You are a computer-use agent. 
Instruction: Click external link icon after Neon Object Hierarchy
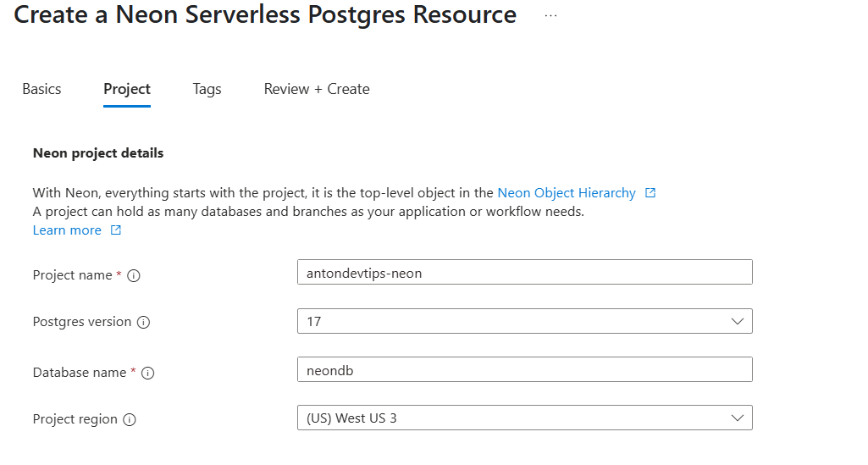click(650, 192)
